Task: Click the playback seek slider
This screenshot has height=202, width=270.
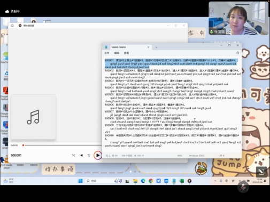Action: click(x=63, y=145)
